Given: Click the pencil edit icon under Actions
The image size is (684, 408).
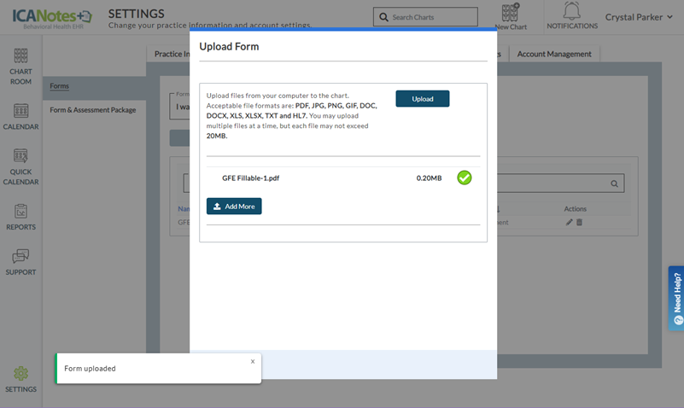Looking at the screenshot, I should coord(569,222).
